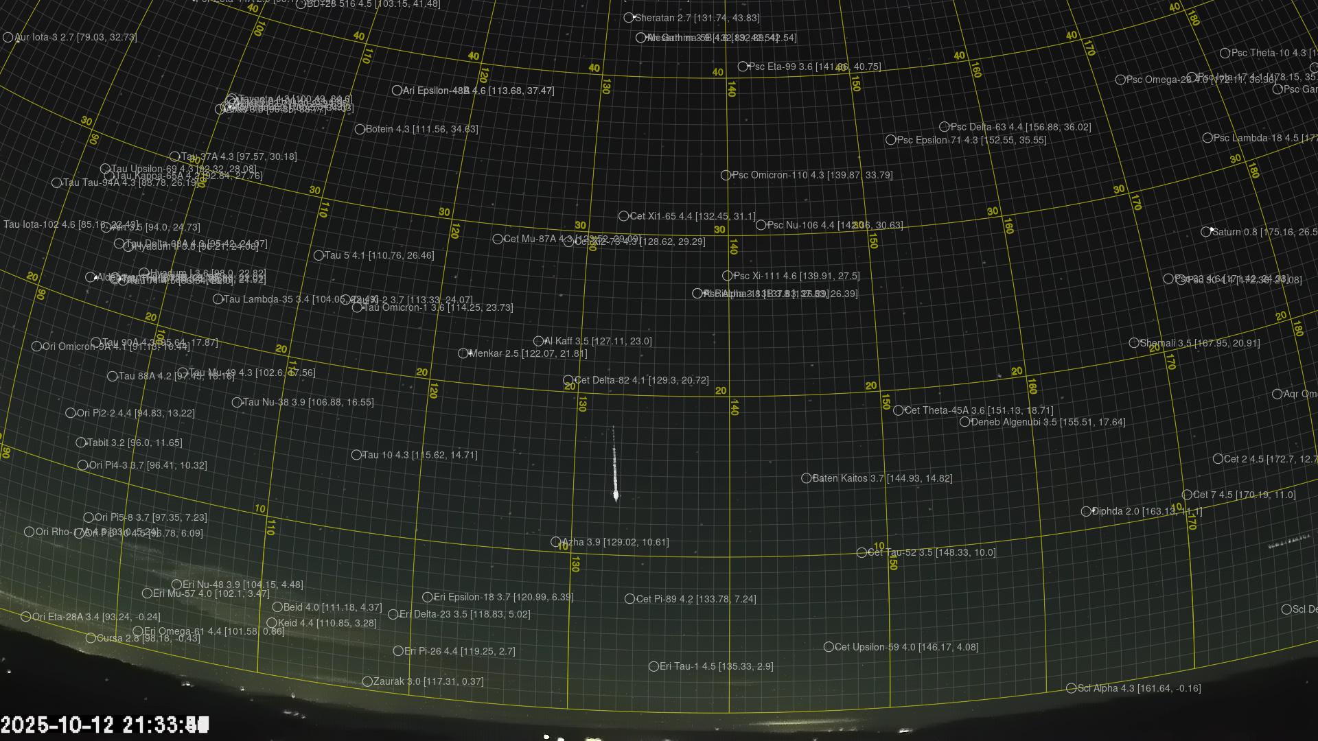Select the Saturn planet marker
Image resolution: width=1318 pixels, height=741 pixels.
pos(1206,232)
